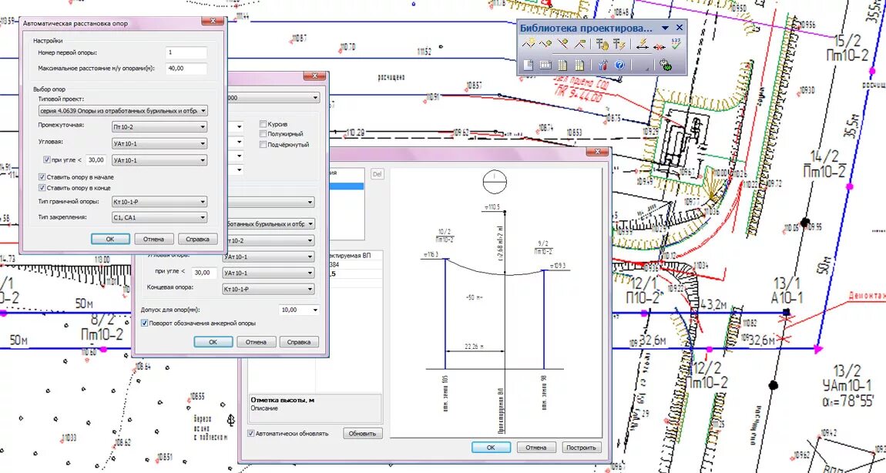Viewport: 886px width, 473px height.
Task: Click OK in the profile preview dialog
Action: [x=491, y=447]
